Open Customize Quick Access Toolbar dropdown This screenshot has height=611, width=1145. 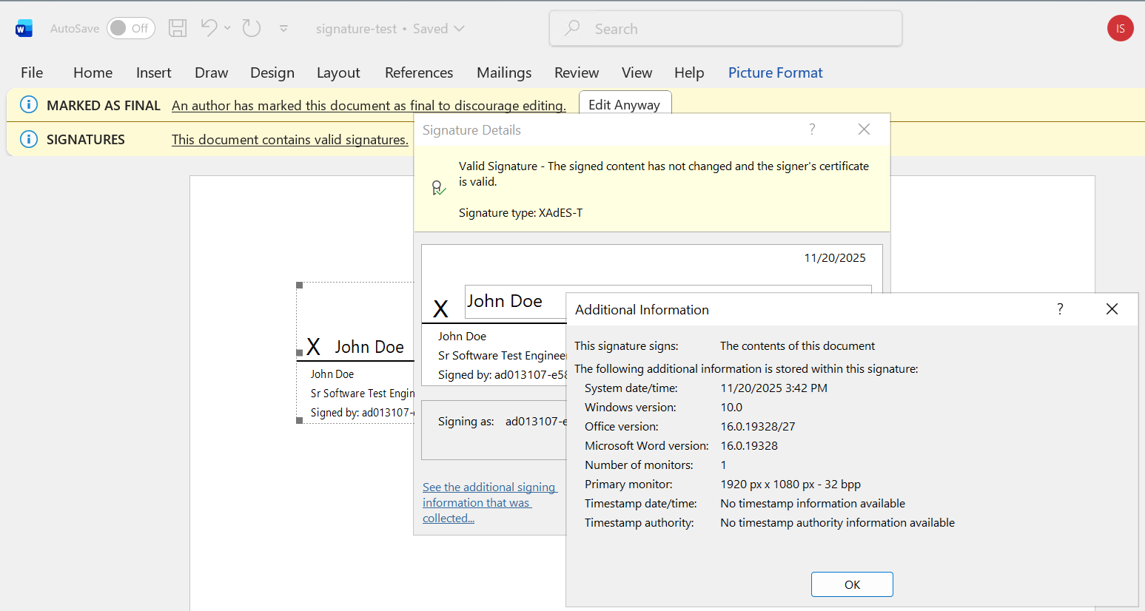(283, 29)
